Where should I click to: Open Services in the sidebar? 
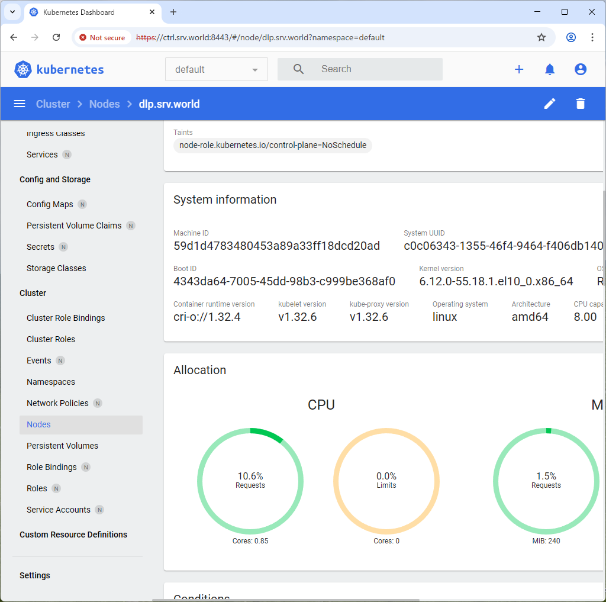coord(42,154)
